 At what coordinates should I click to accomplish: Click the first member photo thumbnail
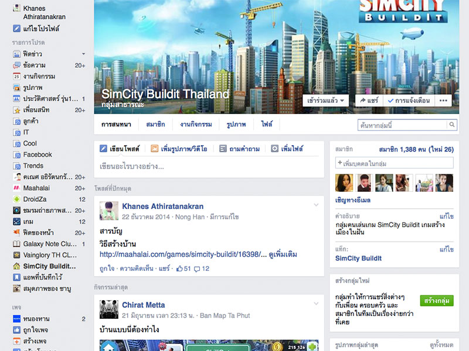(344, 183)
